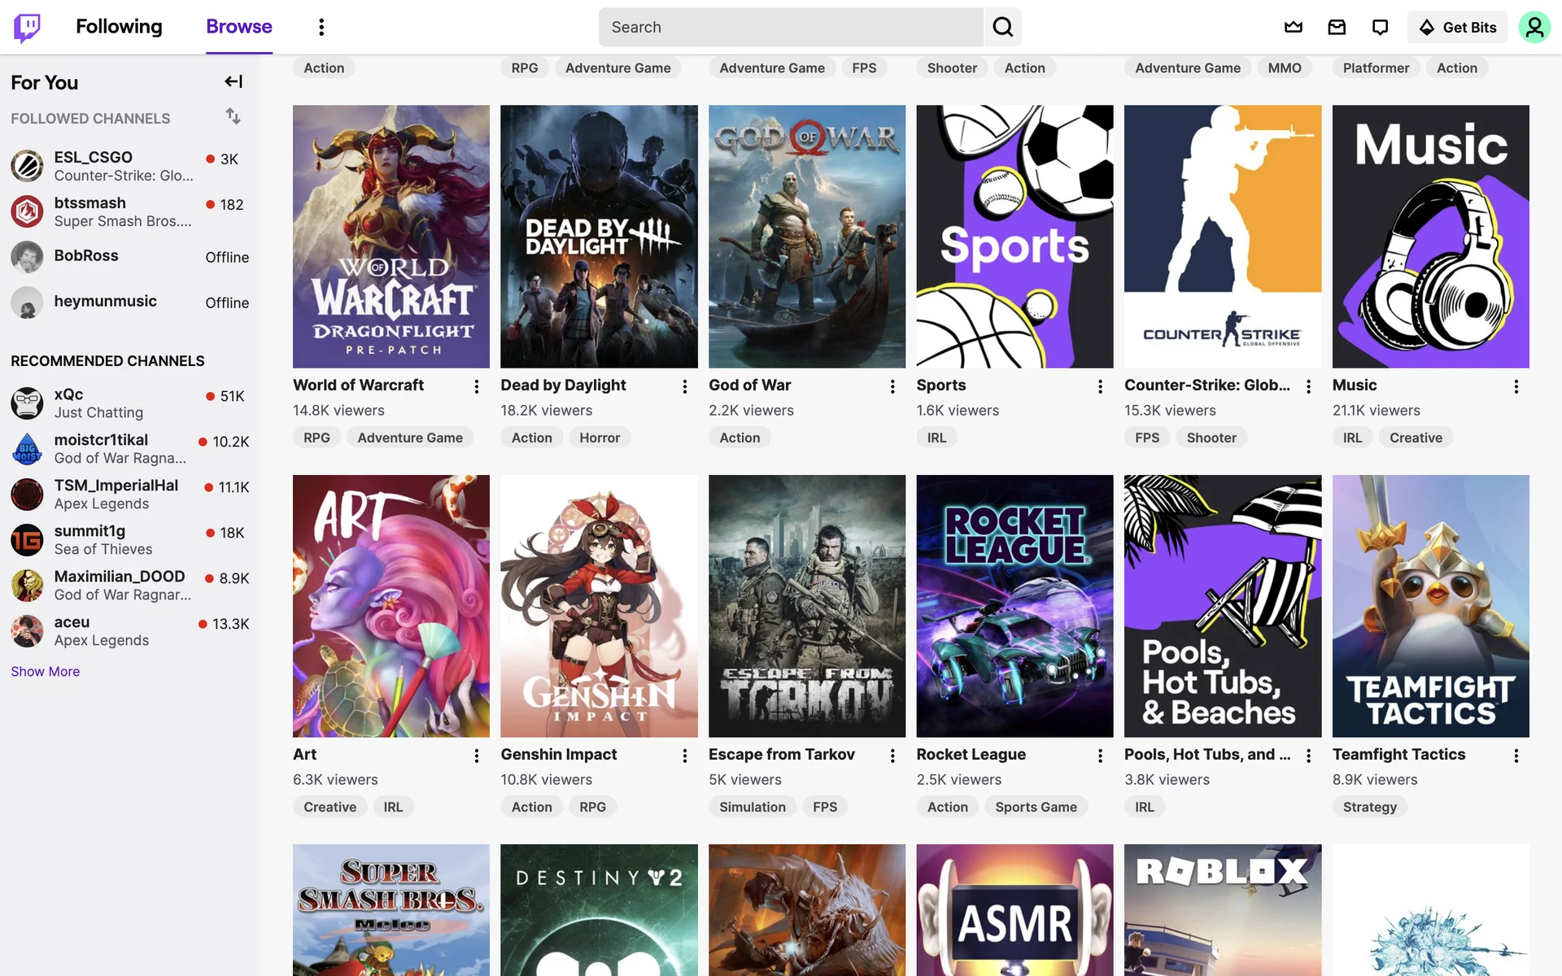This screenshot has width=1562, height=976.
Task: Select the Horror tag under Dead by Daylight
Action: click(599, 438)
